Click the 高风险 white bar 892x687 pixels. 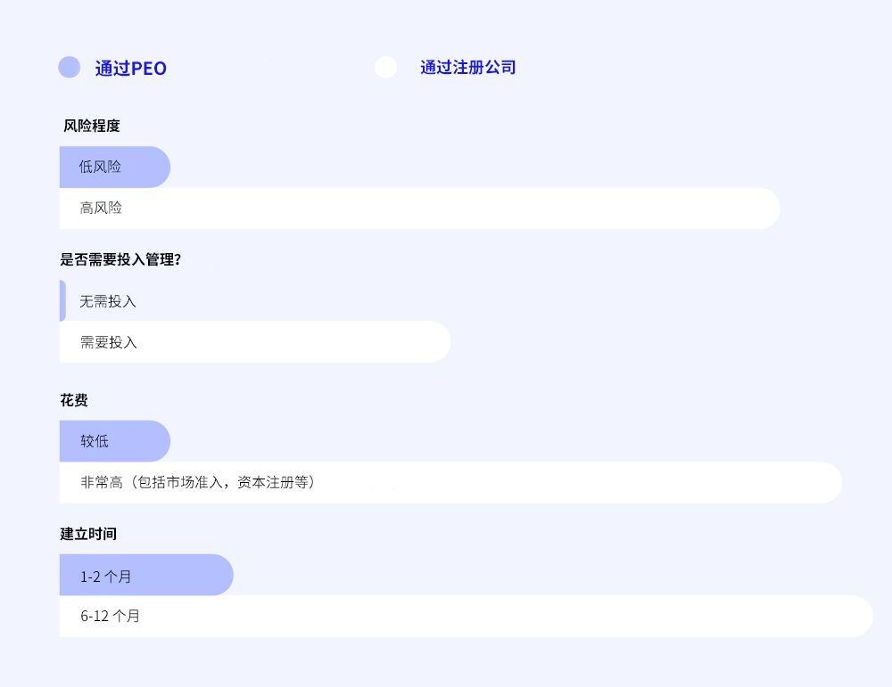point(419,209)
